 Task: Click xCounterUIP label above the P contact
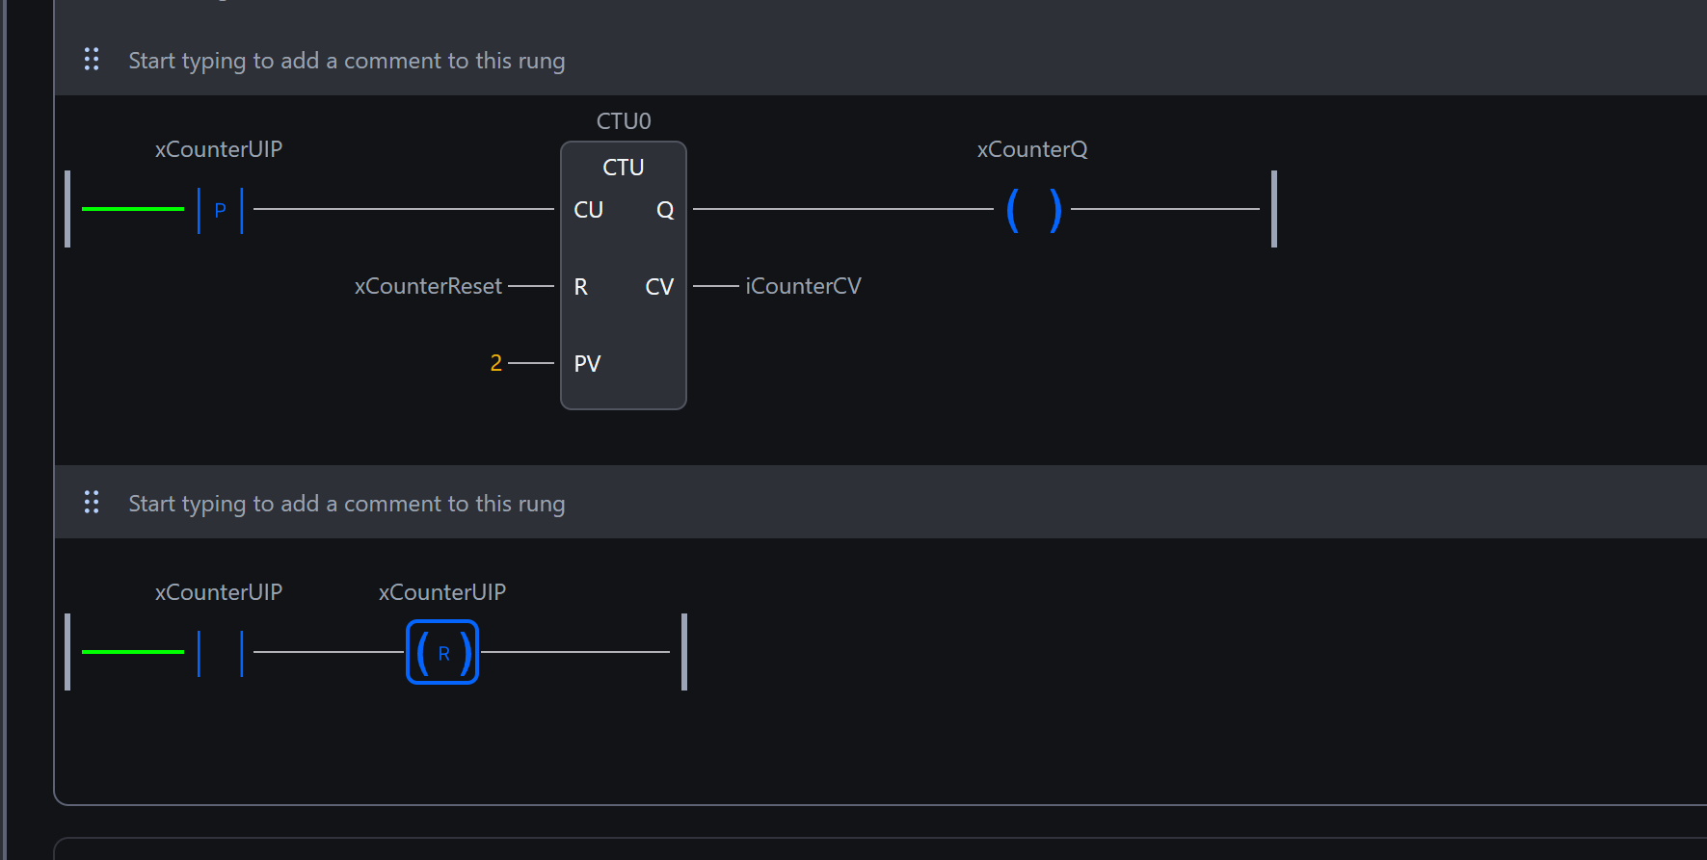219,149
